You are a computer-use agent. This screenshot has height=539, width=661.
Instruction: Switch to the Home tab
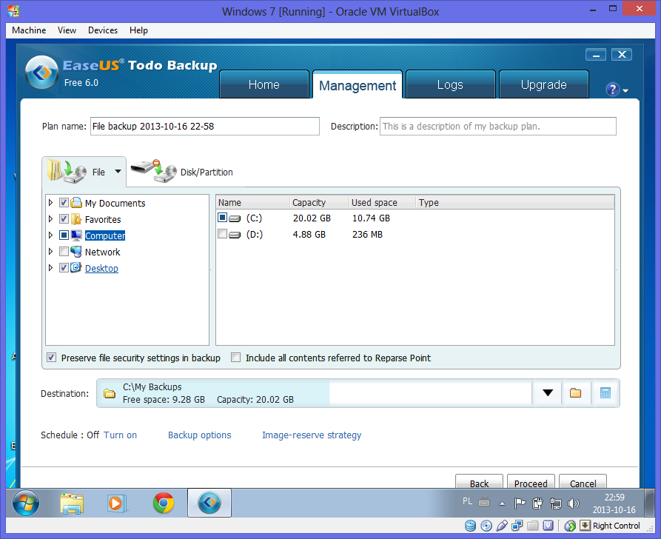(x=264, y=84)
